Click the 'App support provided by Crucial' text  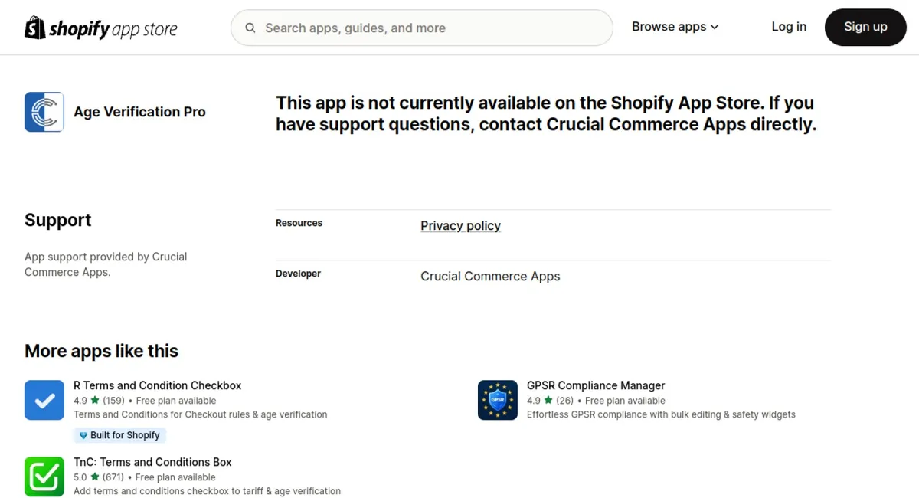point(106,264)
